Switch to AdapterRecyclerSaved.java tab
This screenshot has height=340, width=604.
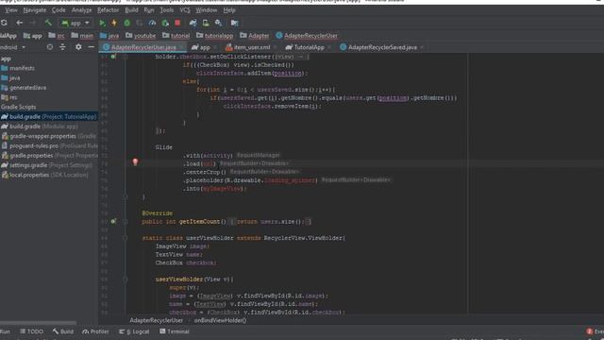coord(381,47)
